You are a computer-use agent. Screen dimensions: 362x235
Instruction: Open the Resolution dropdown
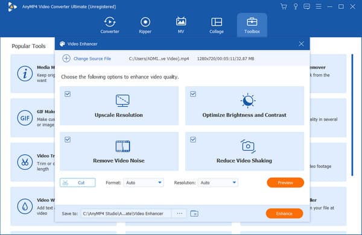218,183
